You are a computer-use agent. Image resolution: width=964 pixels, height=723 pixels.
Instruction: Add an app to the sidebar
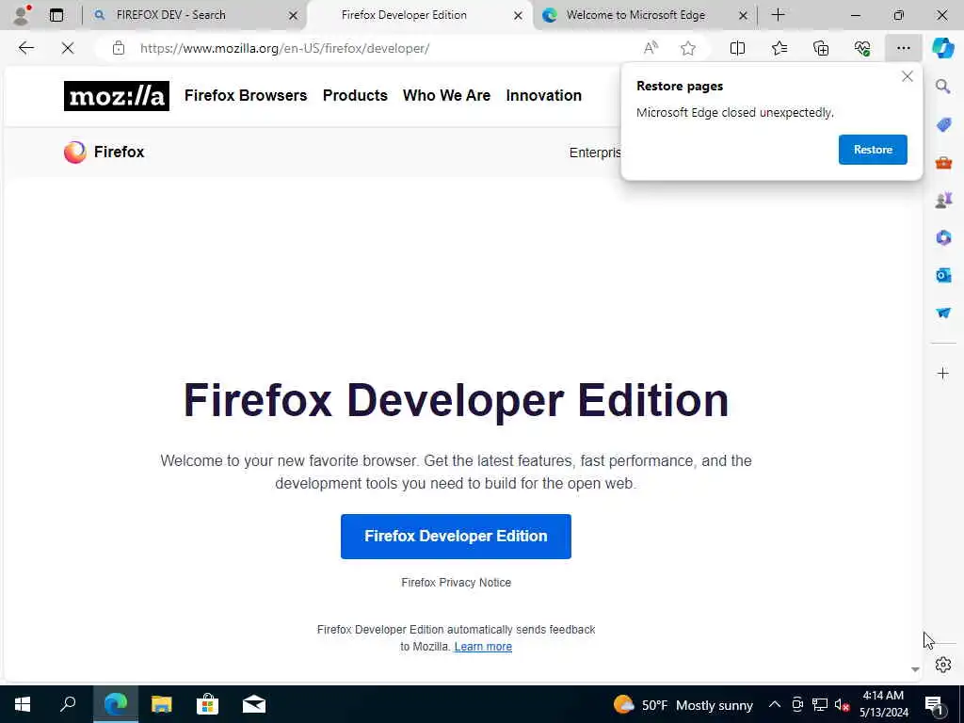click(943, 373)
